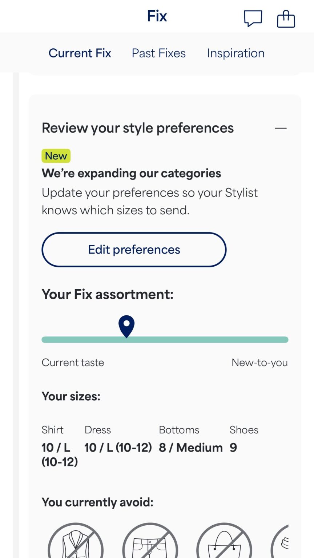314x558 pixels.
Task: Select the Current Fix tab
Action: click(x=80, y=53)
